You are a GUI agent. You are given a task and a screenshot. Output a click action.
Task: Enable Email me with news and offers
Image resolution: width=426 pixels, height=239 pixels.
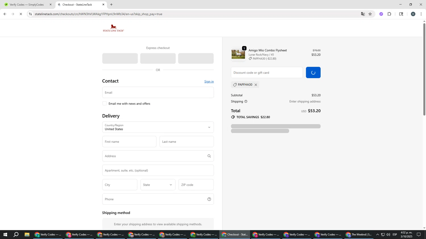105,104
